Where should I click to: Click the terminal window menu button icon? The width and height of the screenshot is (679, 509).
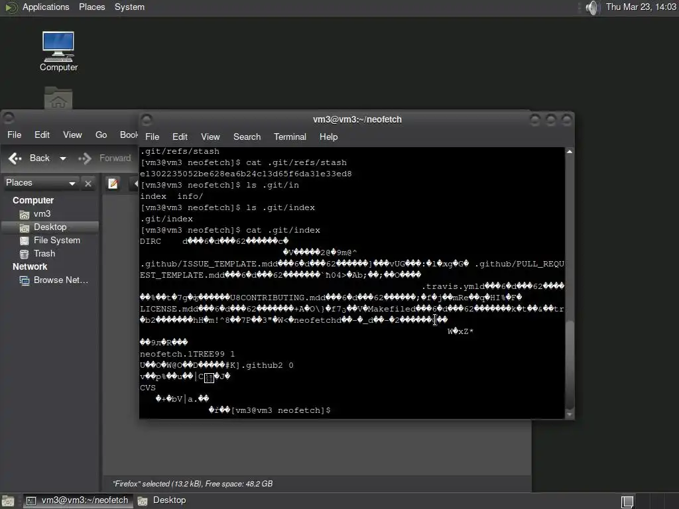[x=147, y=119]
